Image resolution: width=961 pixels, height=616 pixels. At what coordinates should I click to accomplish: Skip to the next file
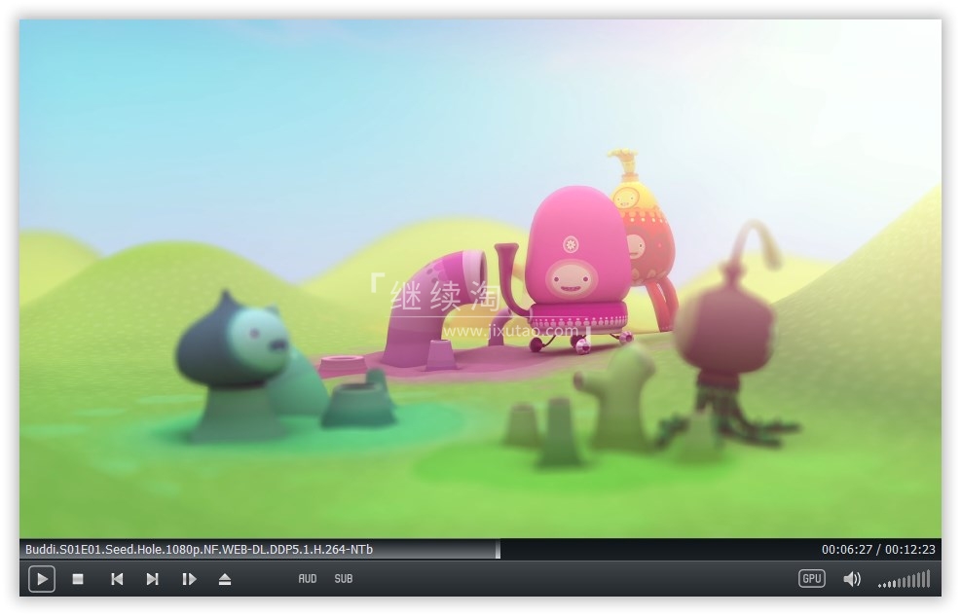click(x=153, y=579)
